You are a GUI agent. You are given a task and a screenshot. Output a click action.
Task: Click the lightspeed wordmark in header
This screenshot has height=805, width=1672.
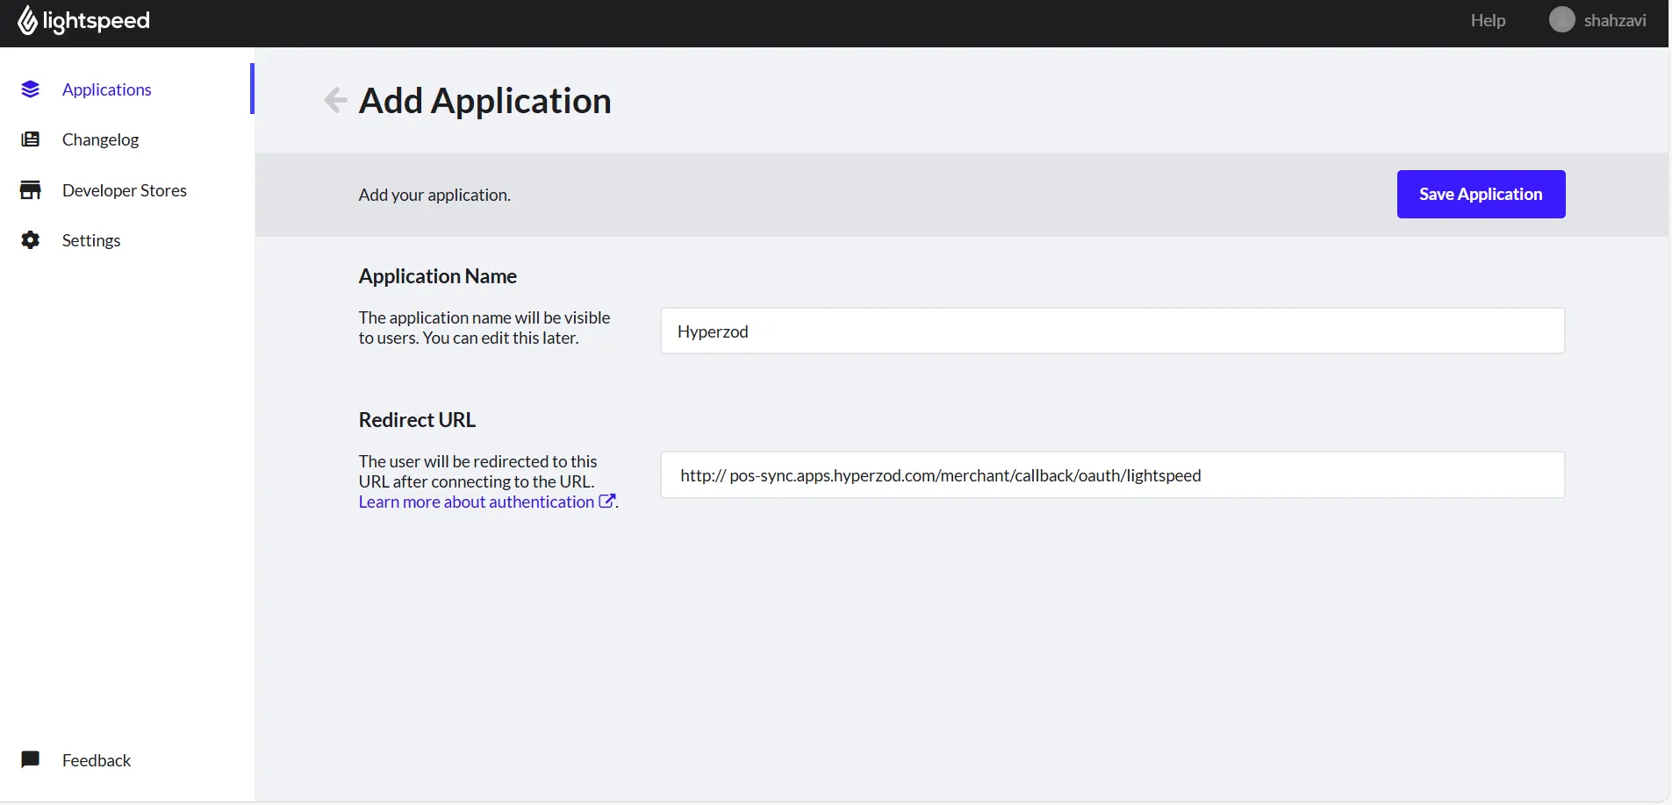(x=97, y=20)
